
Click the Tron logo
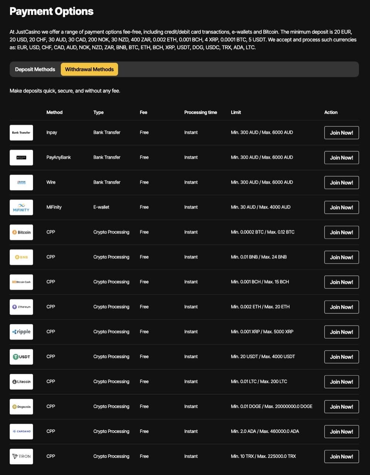click(21, 456)
